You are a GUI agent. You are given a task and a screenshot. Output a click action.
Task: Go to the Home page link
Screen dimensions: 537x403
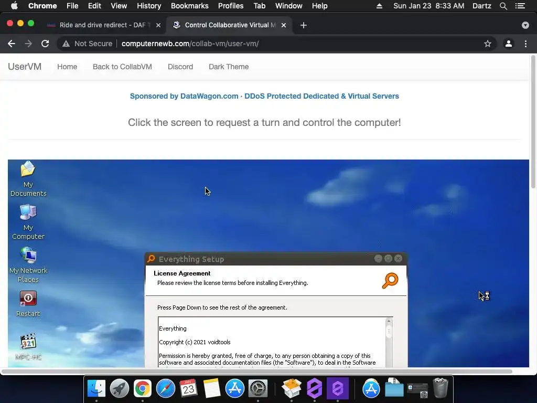point(67,67)
